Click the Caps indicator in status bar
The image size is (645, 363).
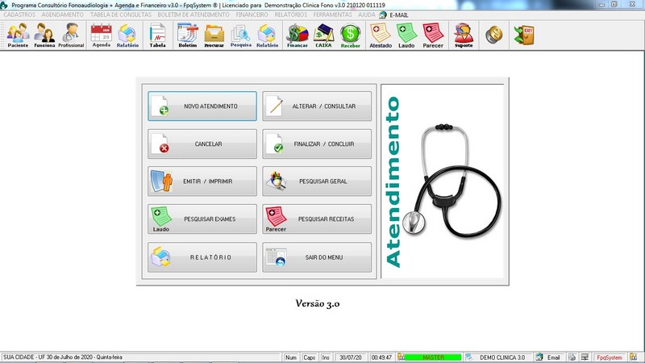pos(309,357)
